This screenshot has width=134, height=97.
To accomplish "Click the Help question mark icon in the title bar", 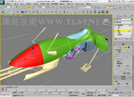I will coord(123,1).
